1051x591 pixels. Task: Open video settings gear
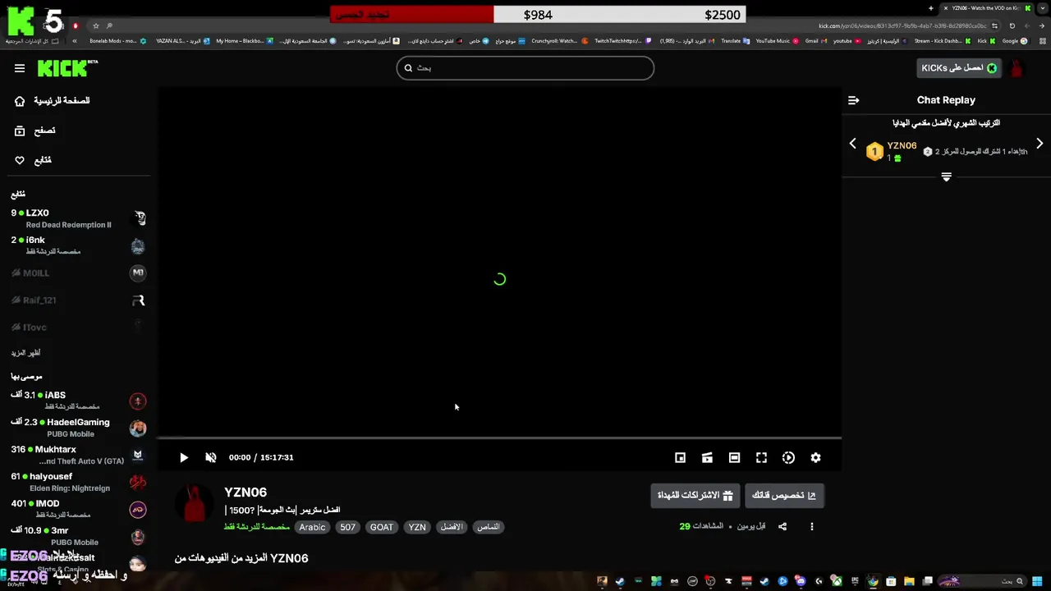point(815,458)
